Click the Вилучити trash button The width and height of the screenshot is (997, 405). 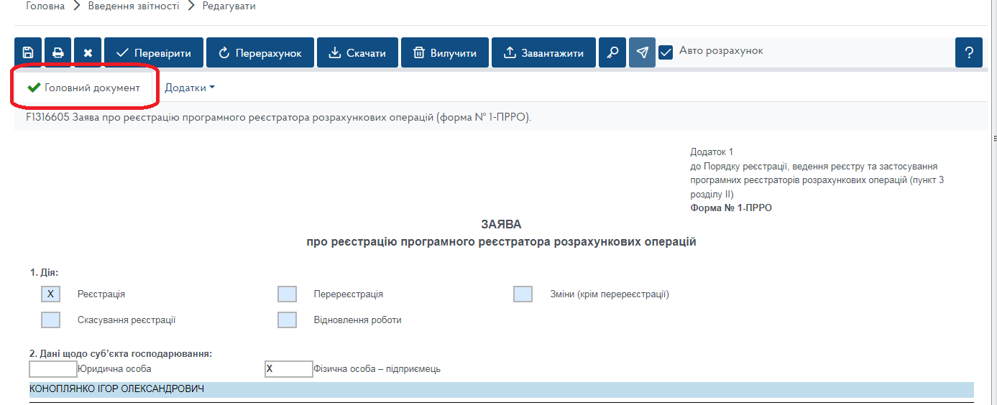444,52
